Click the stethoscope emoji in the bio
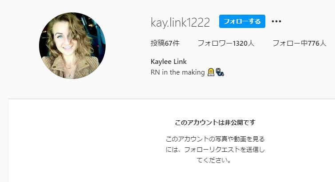Image resolution: width=335 pixels, height=182 pixels. pyautogui.click(x=220, y=72)
